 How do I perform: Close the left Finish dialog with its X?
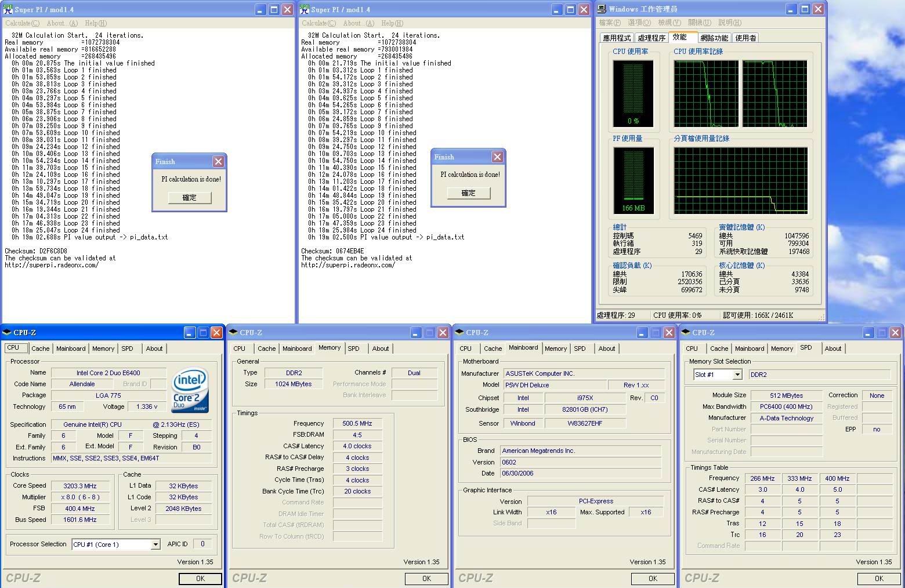[x=218, y=161]
